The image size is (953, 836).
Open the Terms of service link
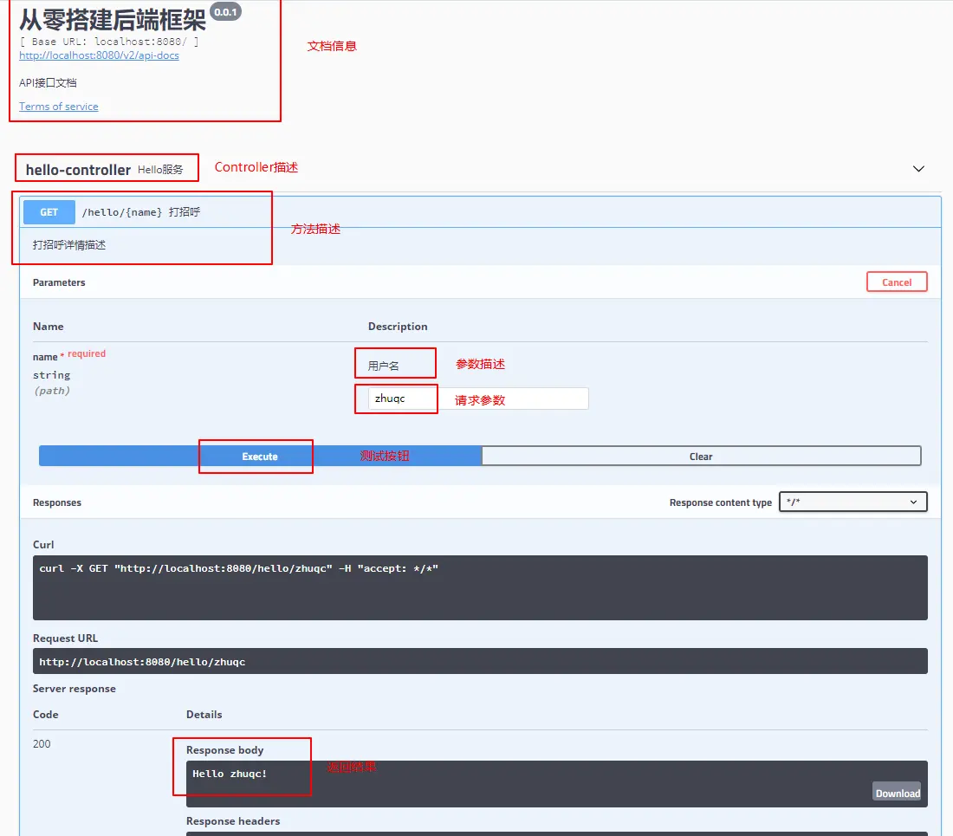pyautogui.click(x=58, y=107)
